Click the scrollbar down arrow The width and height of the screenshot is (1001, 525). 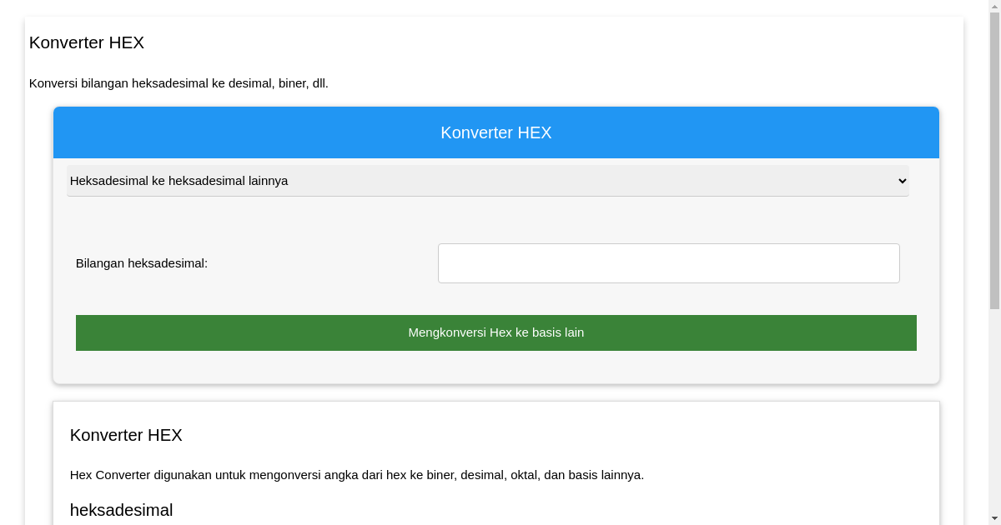click(x=993, y=518)
